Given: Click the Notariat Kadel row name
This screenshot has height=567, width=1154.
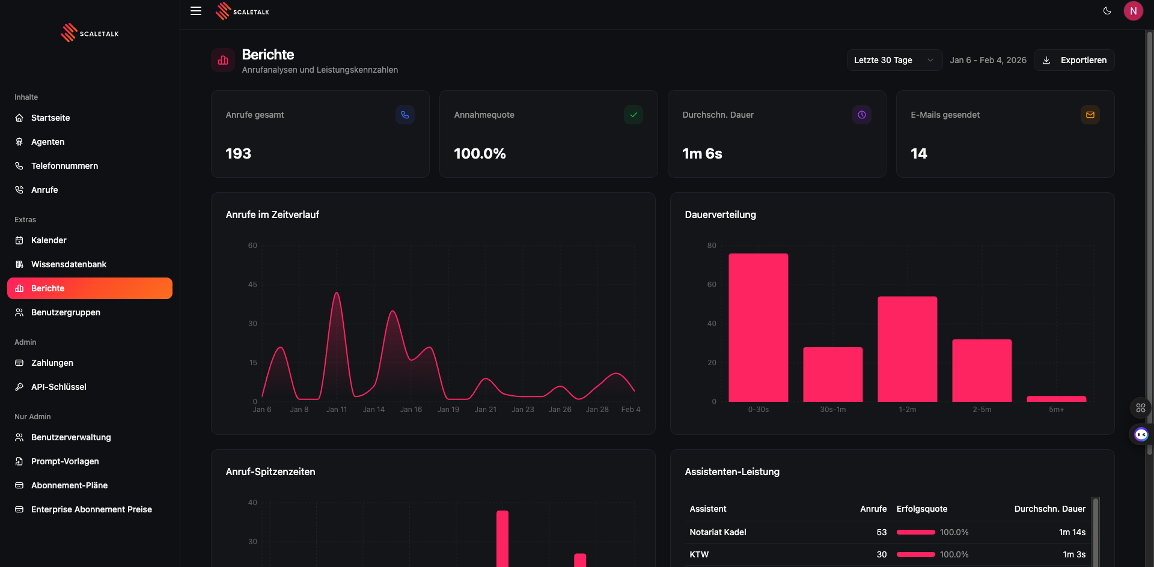Looking at the screenshot, I should tap(718, 532).
